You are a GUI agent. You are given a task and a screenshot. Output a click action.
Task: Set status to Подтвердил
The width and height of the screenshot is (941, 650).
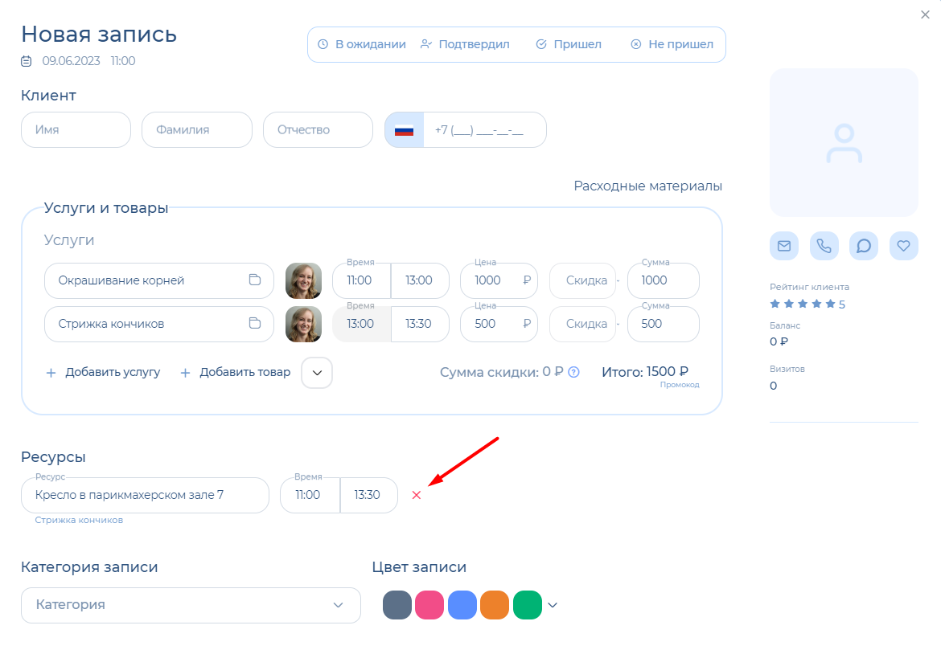click(465, 45)
